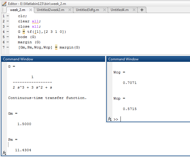Open function browser fx in left Command Window
This screenshot has height=157, width=190.
tap(4, 153)
